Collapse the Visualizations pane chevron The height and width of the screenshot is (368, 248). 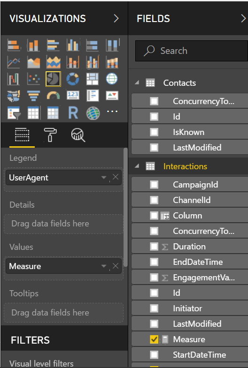(116, 18)
